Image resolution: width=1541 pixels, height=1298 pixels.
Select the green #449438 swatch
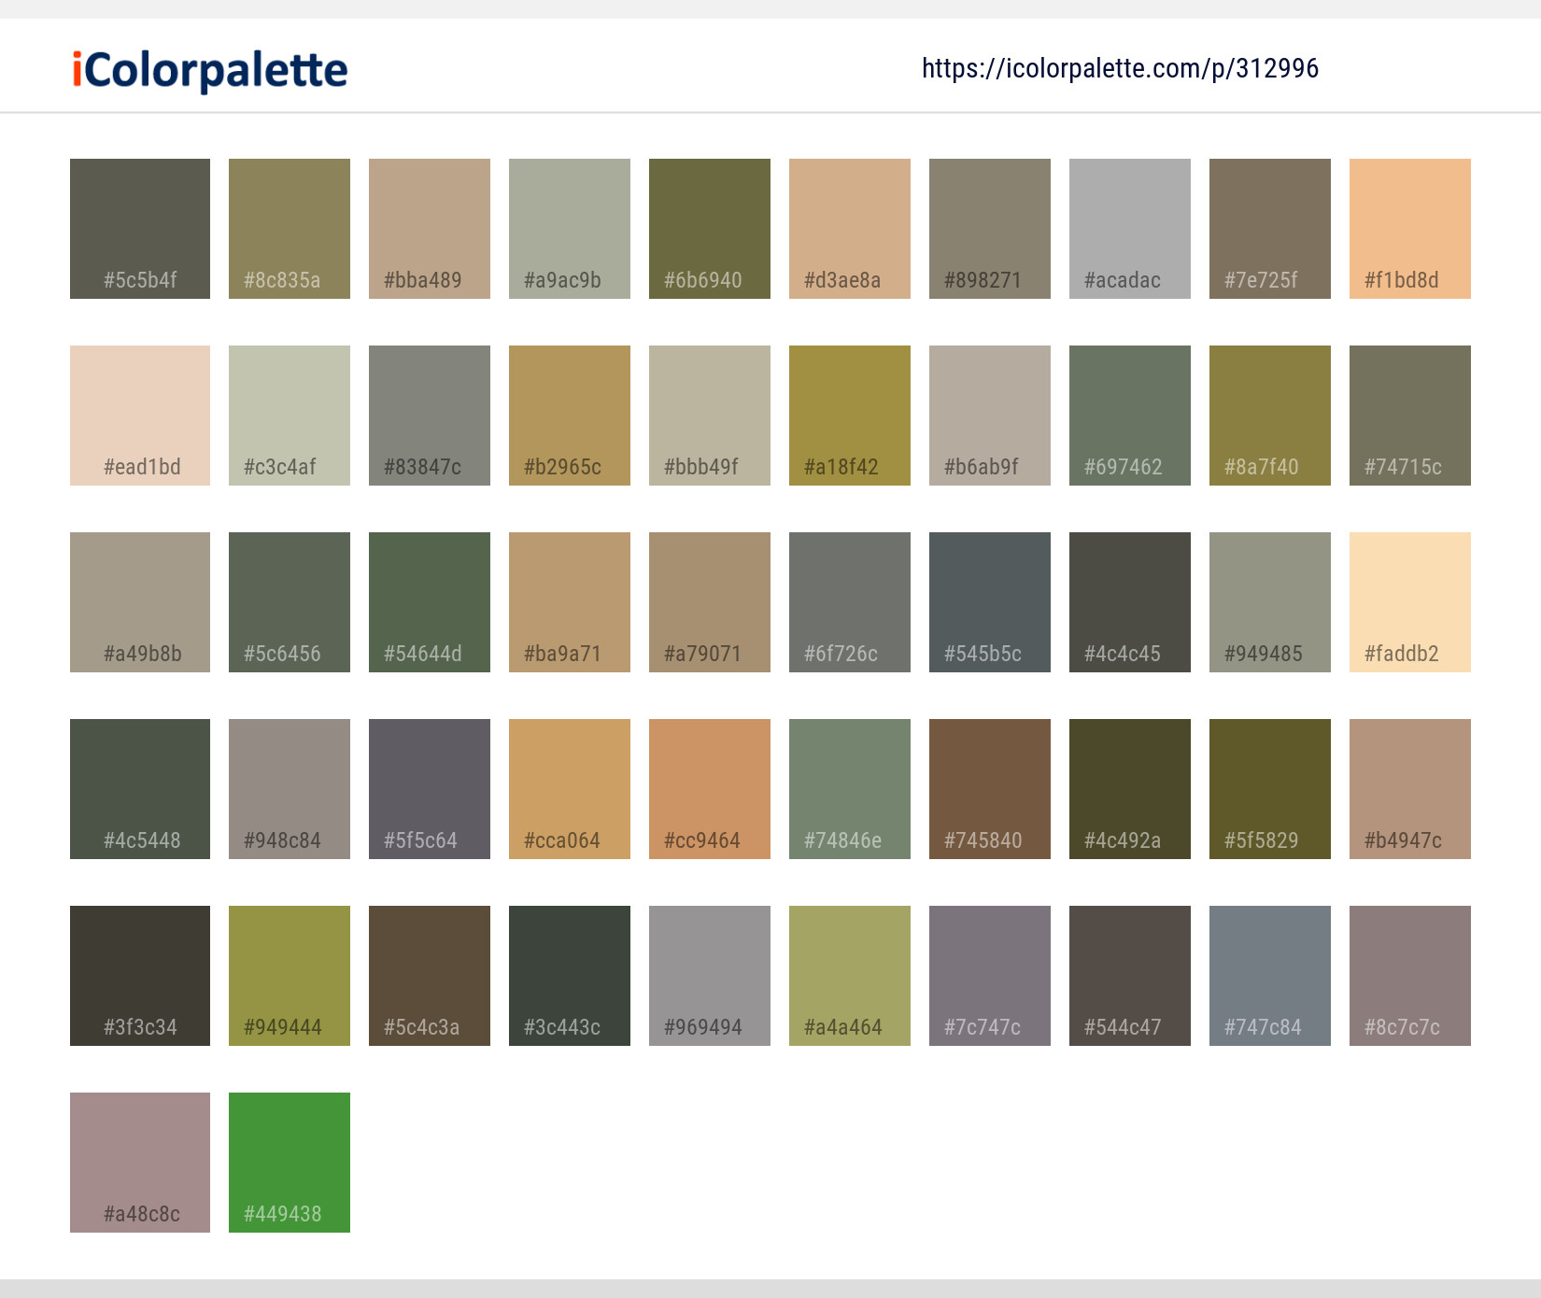click(289, 1162)
